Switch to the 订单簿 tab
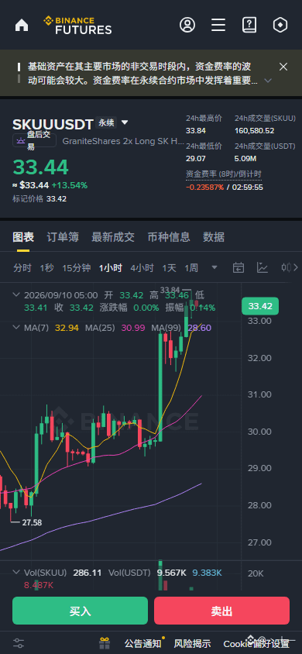This screenshot has height=654, width=302. tap(63, 237)
